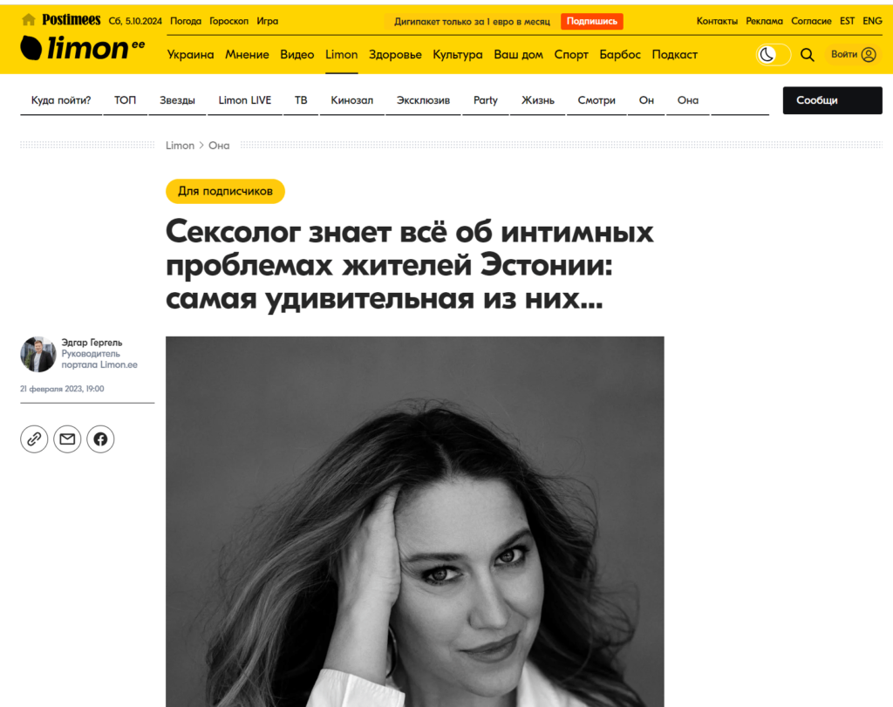Copy article link via chain icon
893x707 pixels.
34,438
